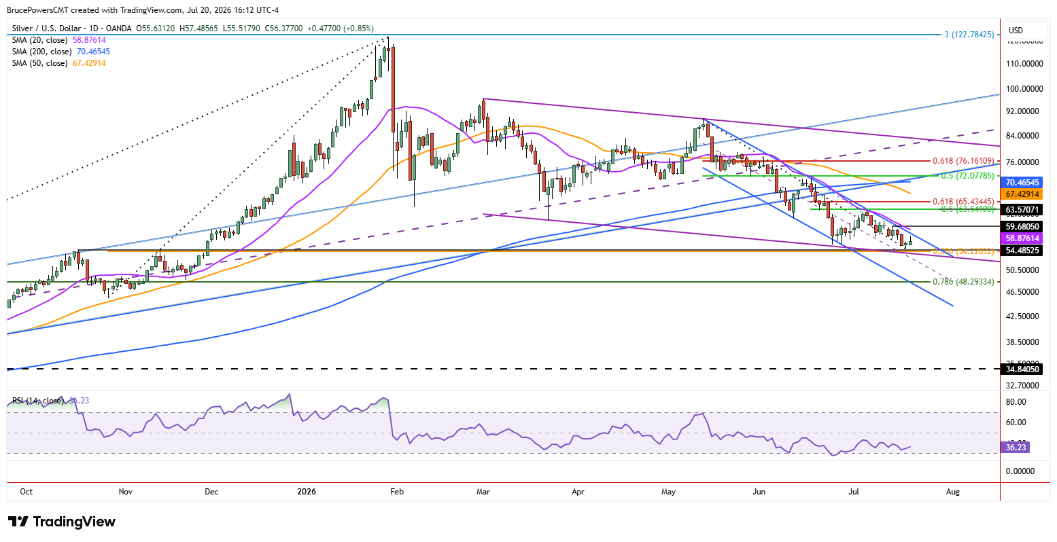
Task: Click Jun on the time axis
Action: [759, 490]
